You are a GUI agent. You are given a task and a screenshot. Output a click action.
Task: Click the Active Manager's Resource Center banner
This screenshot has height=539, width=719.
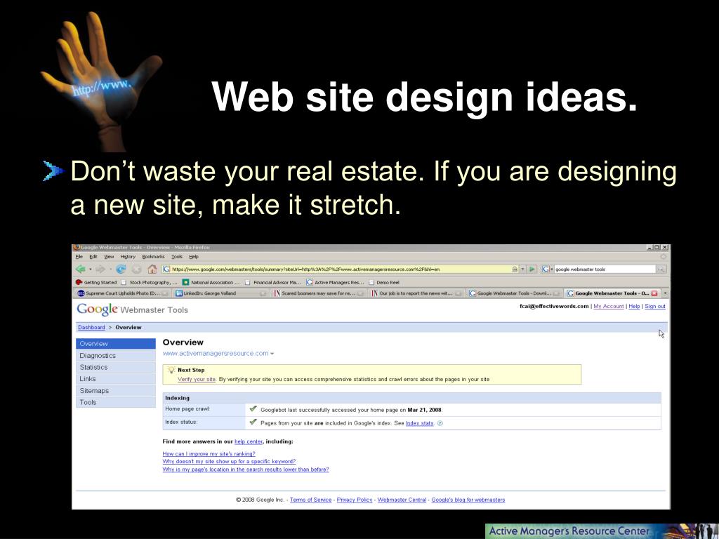[602, 531]
